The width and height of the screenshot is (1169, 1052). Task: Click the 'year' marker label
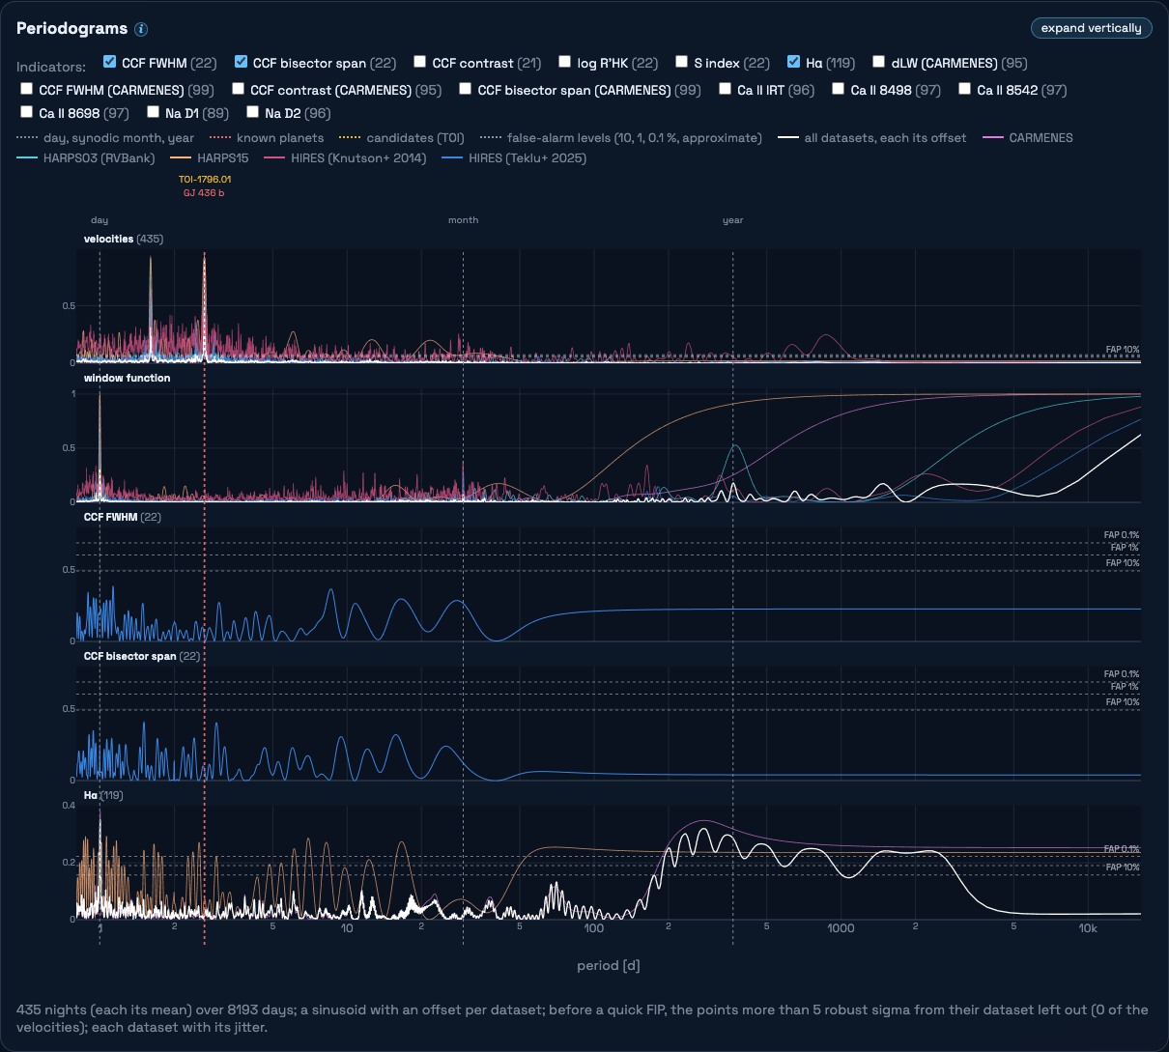click(733, 220)
